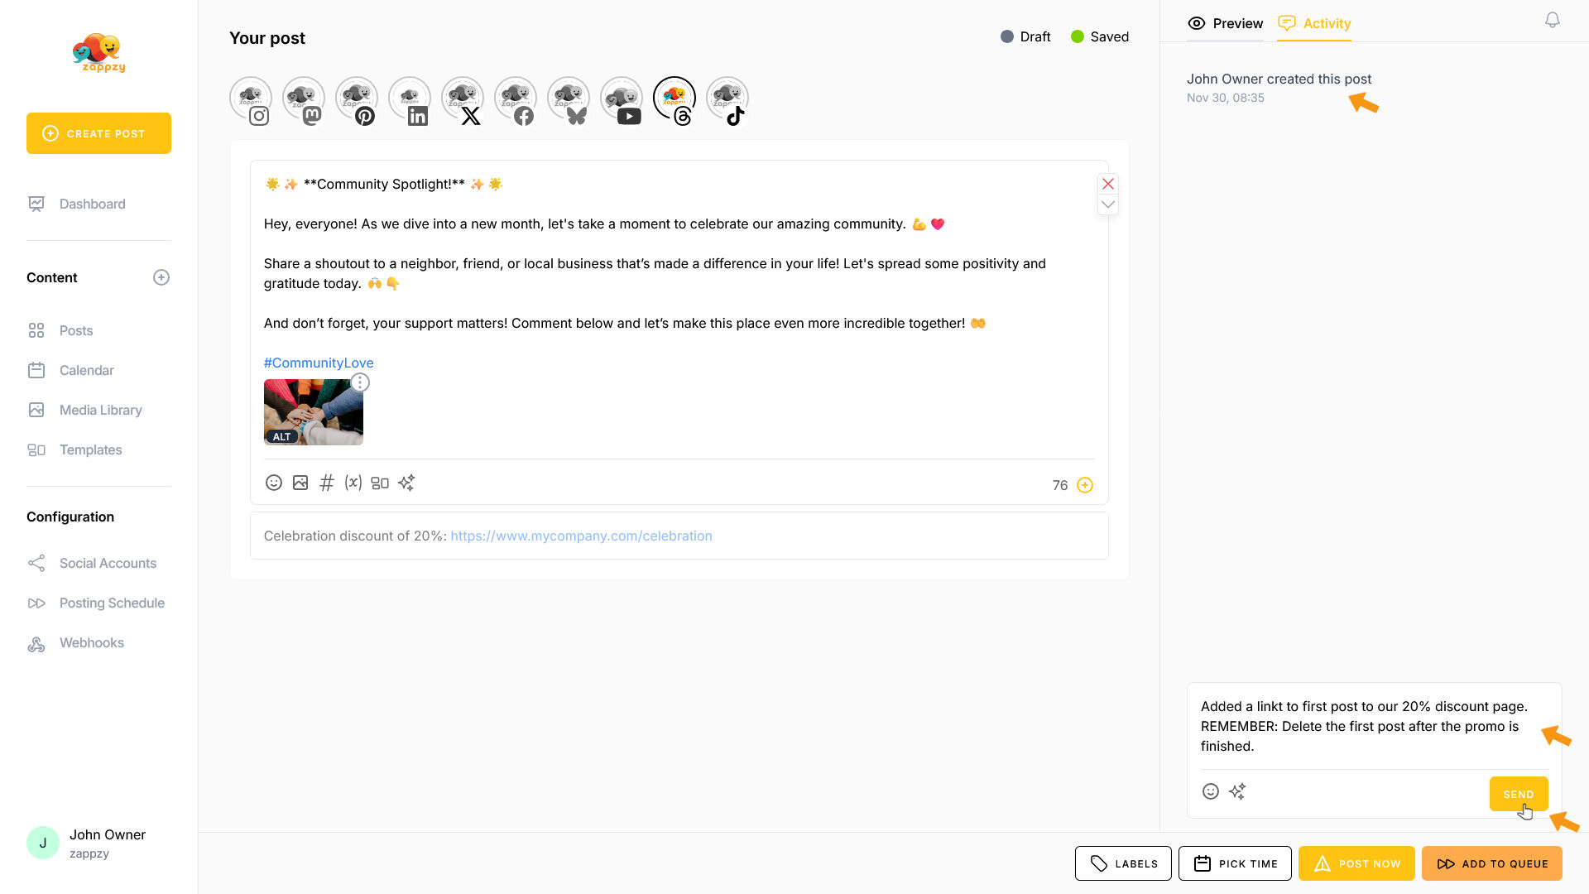Click the hashtag icon in editor toolbar
The height and width of the screenshot is (894, 1589).
[327, 483]
